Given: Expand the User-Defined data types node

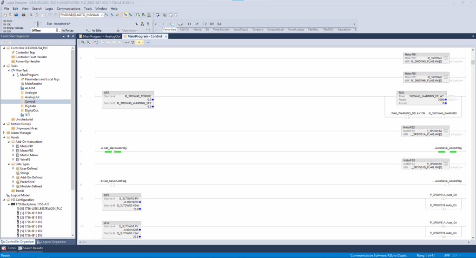Looking at the screenshot, I should click(x=13, y=168).
